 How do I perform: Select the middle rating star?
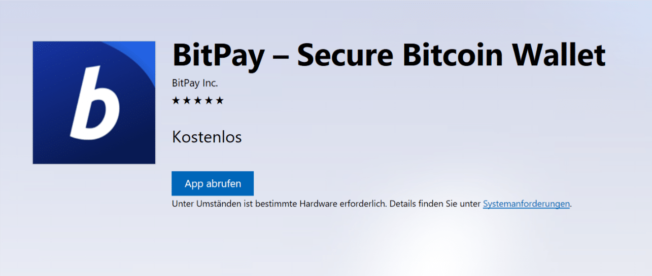(x=198, y=100)
